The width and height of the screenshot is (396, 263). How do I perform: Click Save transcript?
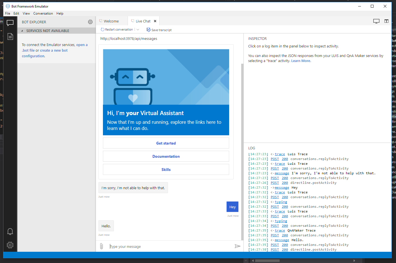(x=159, y=30)
